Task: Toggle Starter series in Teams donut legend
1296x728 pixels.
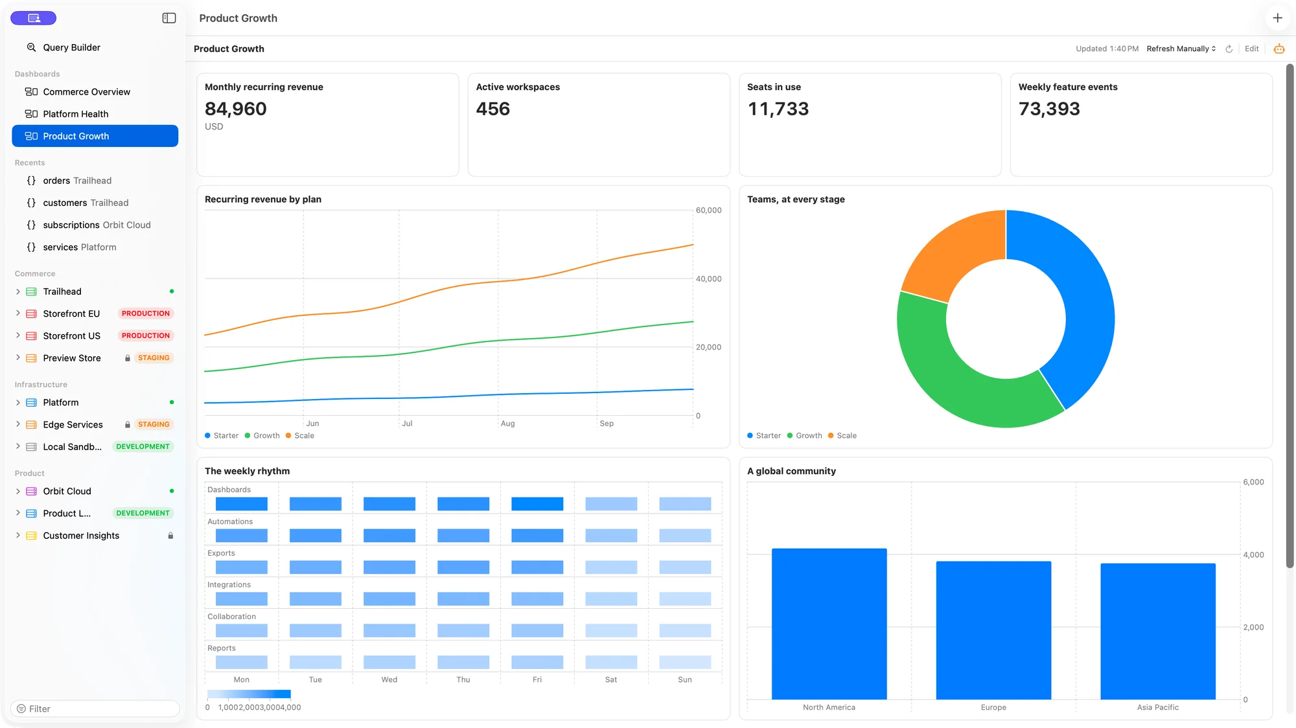Action: pos(764,436)
